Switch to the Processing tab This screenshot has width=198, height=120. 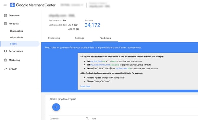pos(54,38)
